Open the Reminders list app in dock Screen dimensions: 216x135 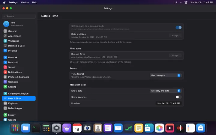[190, 128]
